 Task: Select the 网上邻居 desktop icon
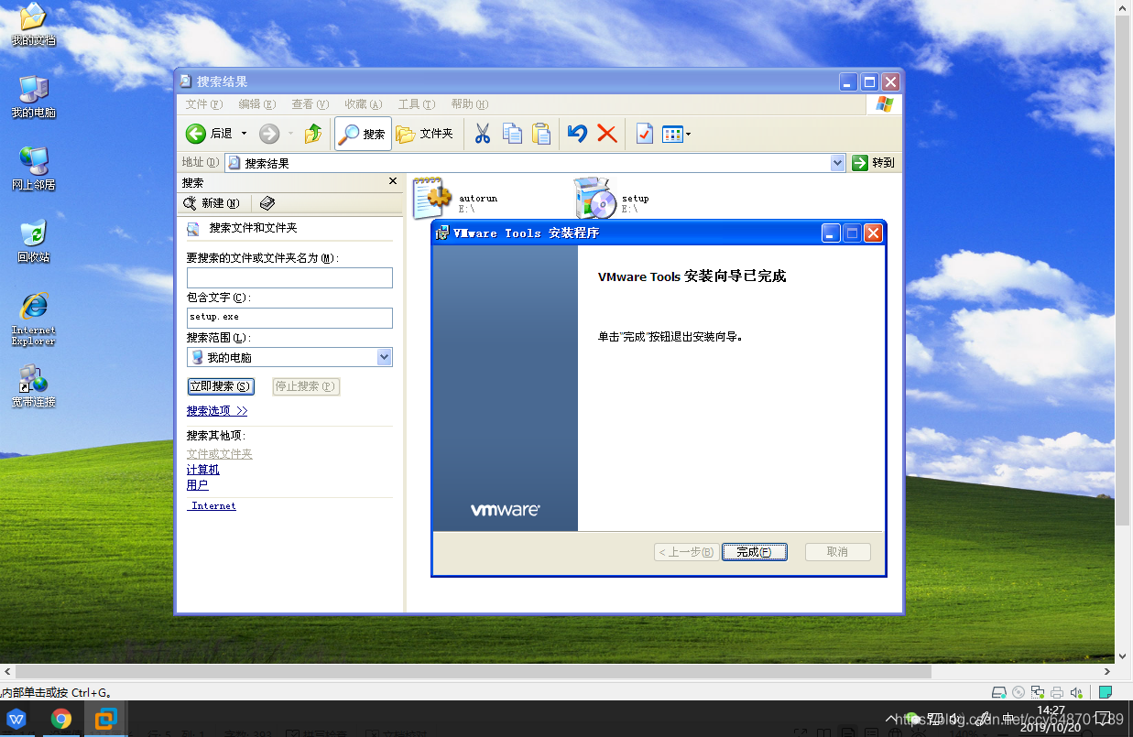(x=33, y=168)
